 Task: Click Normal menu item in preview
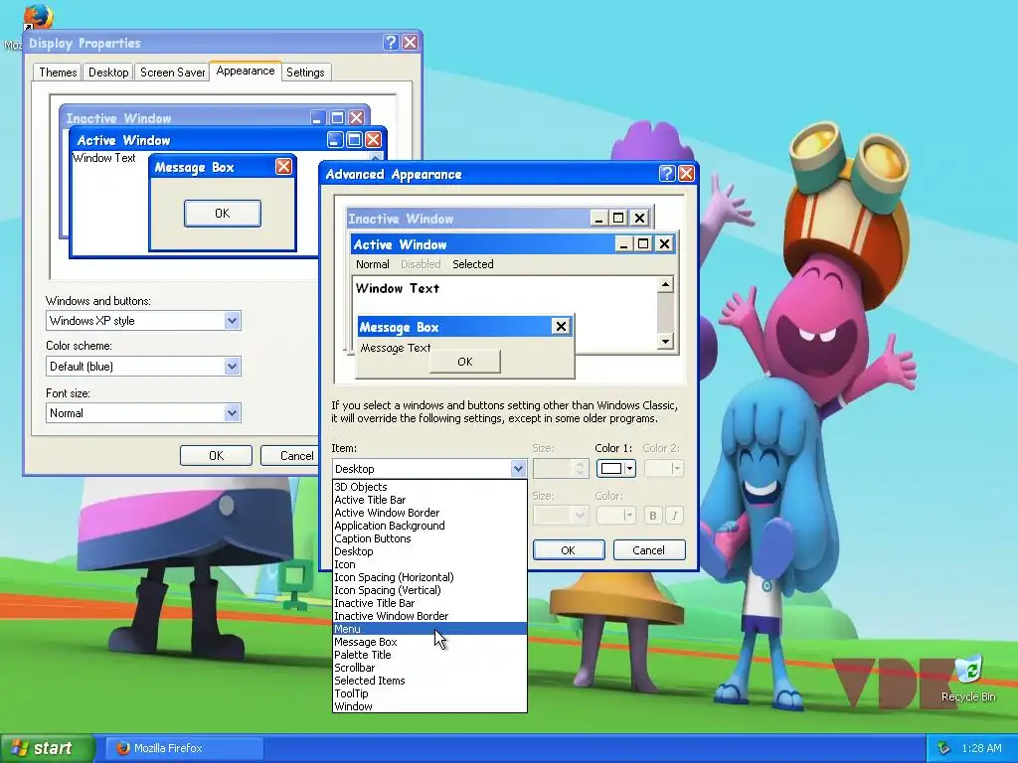pyautogui.click(x=372, y=264)
